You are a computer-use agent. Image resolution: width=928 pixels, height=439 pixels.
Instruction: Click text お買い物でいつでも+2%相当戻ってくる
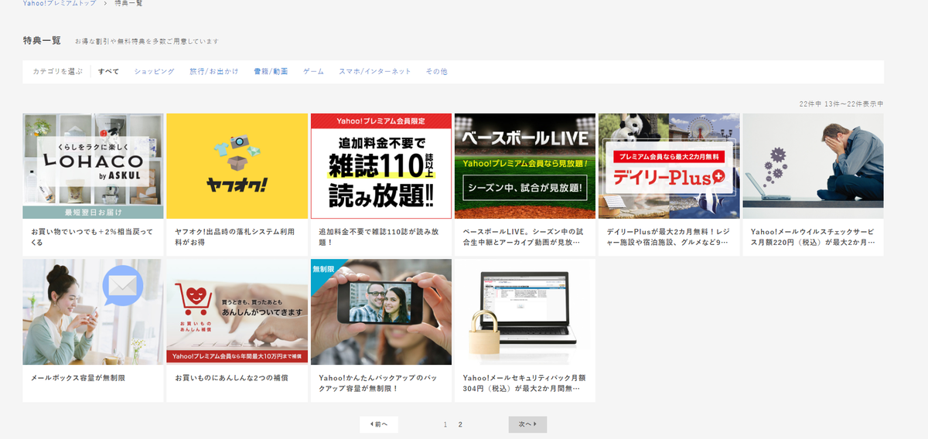[x=92, y=237]
